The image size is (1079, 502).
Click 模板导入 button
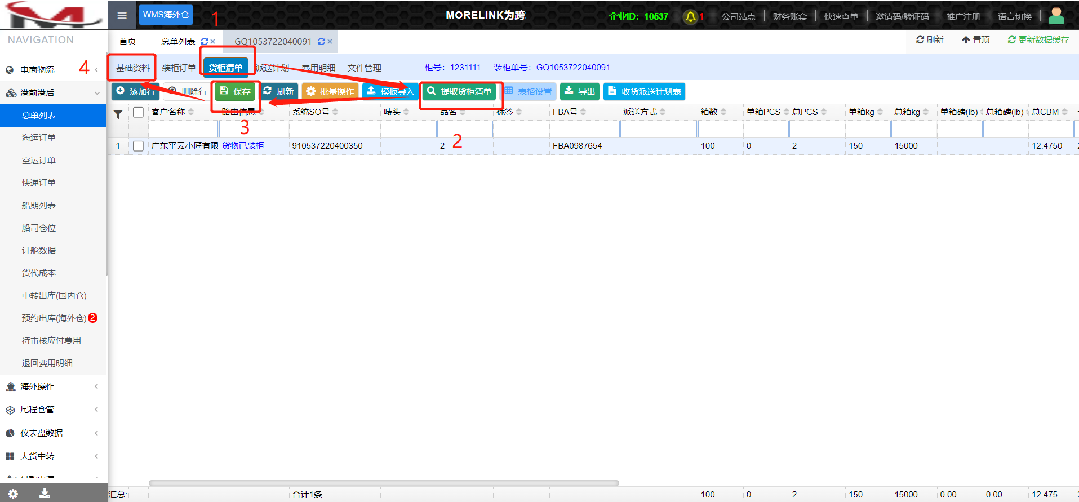coord(390,91)
